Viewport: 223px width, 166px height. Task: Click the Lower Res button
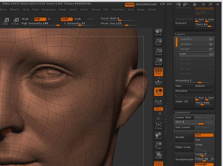point(184,118)
